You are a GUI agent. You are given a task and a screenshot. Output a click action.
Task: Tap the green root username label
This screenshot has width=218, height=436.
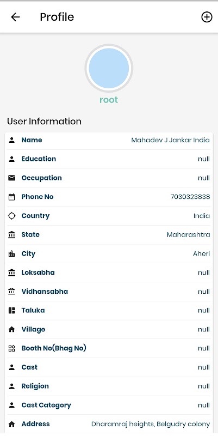click(109, 100)
